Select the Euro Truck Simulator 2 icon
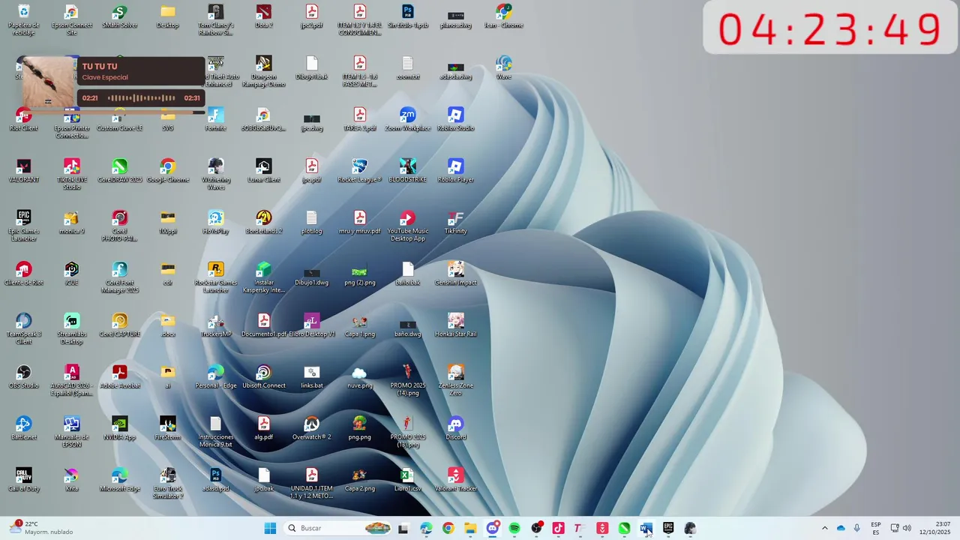 168,483
